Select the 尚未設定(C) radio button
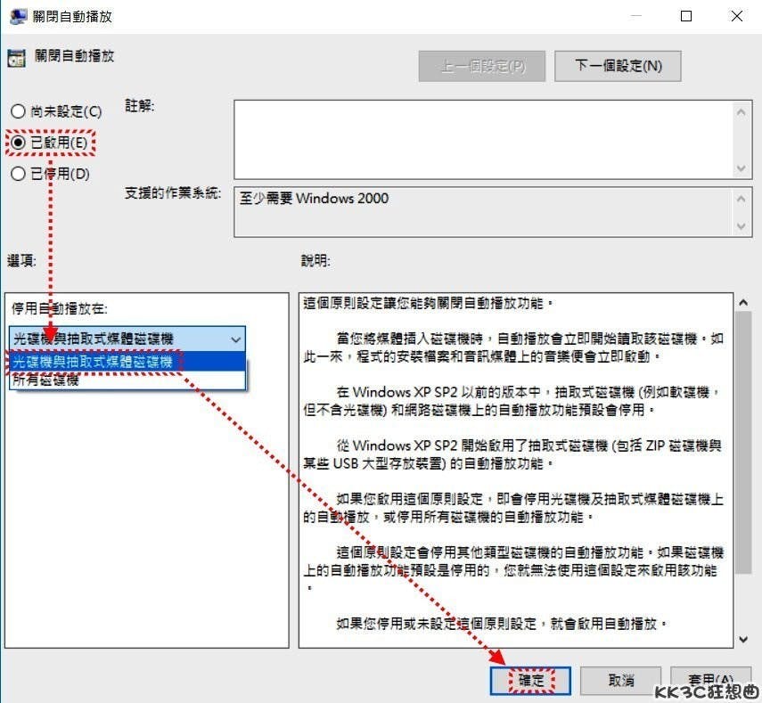Image resolution: width=762 pixels, height=703 pixels. 56,111
